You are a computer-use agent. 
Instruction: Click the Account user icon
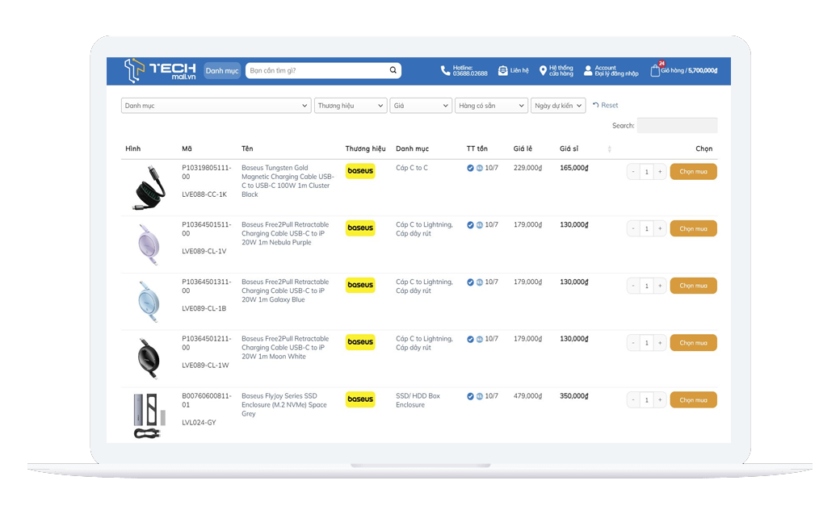point(588,70)
